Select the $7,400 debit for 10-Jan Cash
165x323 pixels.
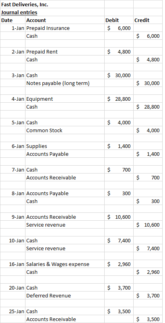tap(119, 241)
